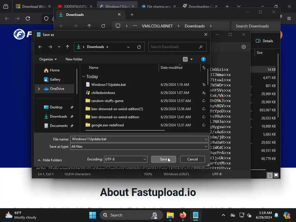Select Windows11Update.bat file in list
This screenshot has height=222, width=296.
(108, 85)
